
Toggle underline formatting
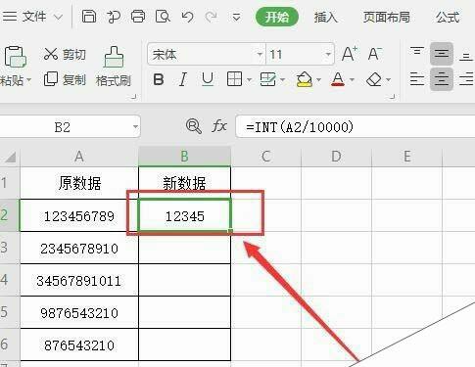(x=208, y=79)
